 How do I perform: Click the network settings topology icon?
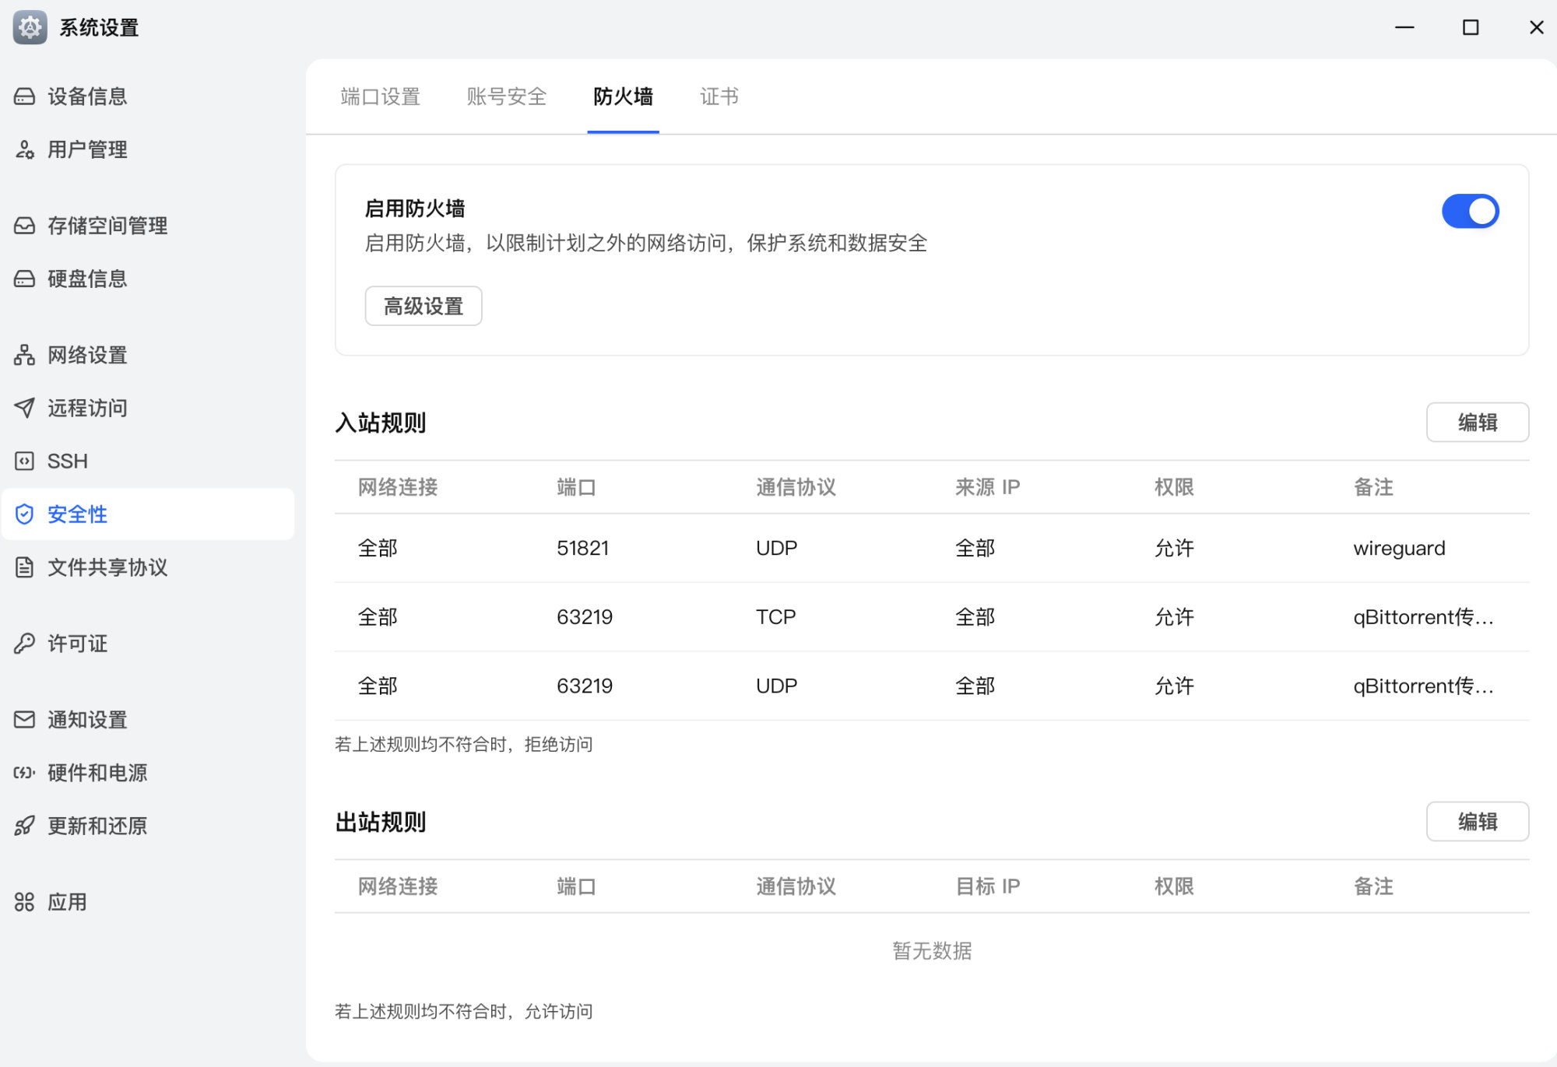point(24,355)
